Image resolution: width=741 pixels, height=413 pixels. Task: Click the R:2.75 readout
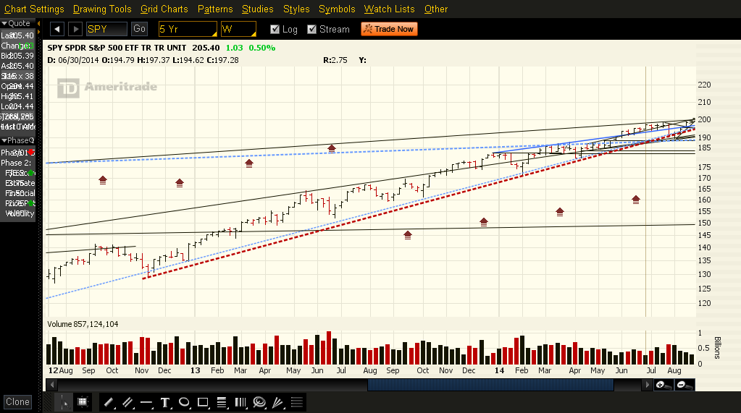tap(335, 61)
